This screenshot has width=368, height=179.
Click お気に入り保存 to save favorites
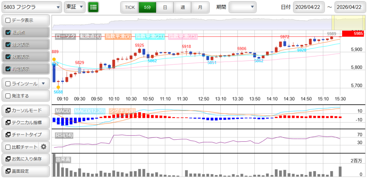[26, 159]
